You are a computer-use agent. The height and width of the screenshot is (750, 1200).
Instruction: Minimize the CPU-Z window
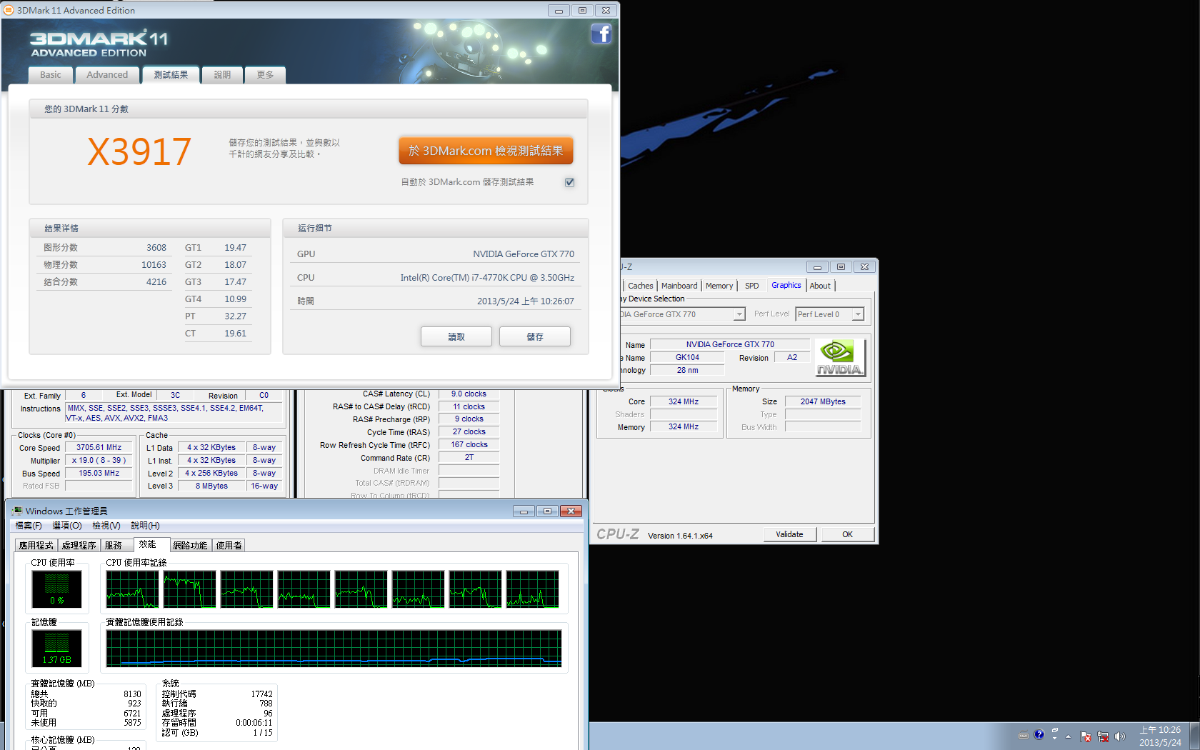pos(817,267)
